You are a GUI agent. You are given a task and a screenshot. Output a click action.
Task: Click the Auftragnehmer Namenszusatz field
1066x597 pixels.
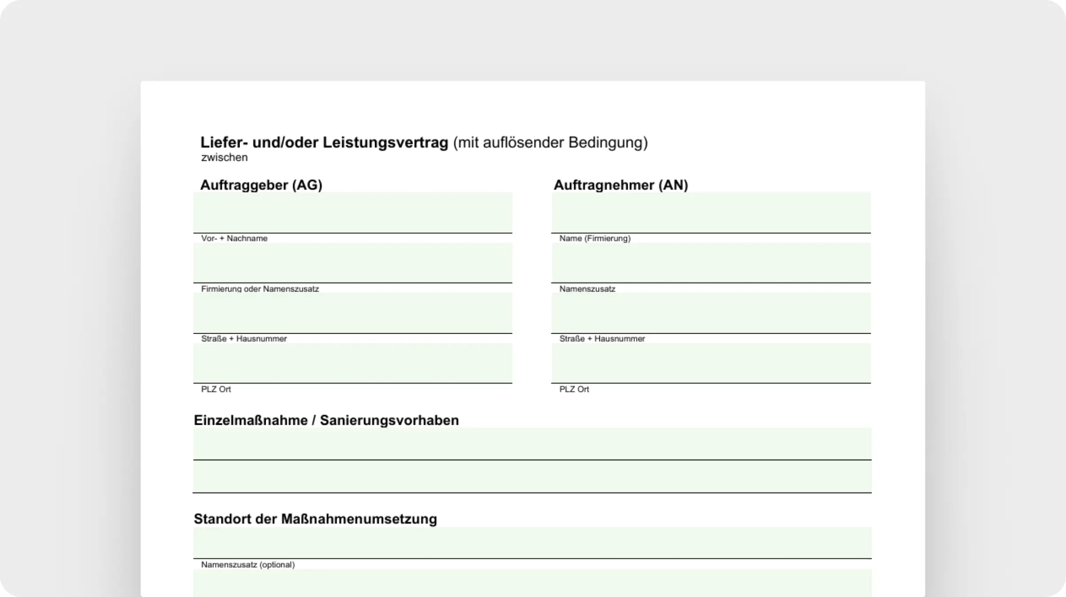(711, 263)
